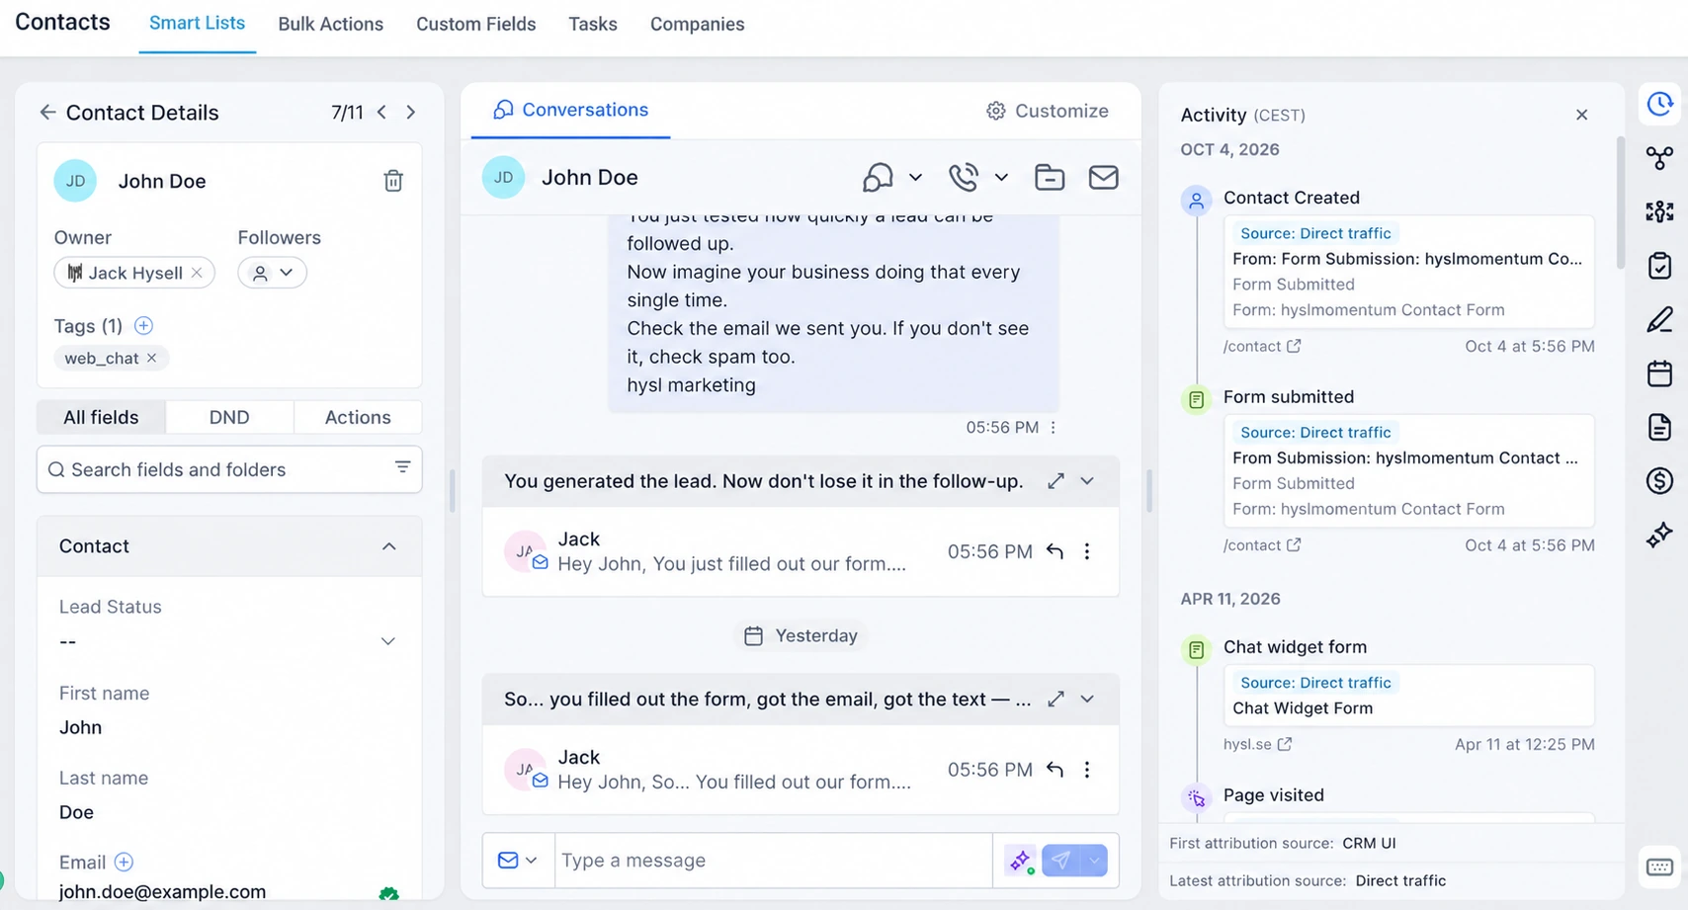Image resolution: width=1688 pixels, height=910 pixels.
Task: Reply to the 'filled out our form' email
Action: pyautogui.click(x=1055, y=551)
